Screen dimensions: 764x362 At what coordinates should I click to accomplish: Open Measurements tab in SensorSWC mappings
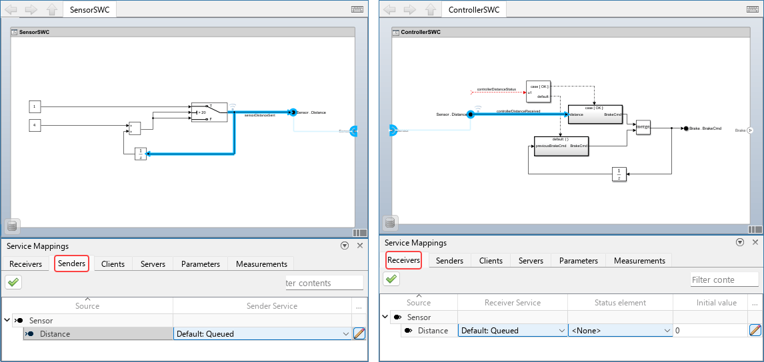[261, 264]
